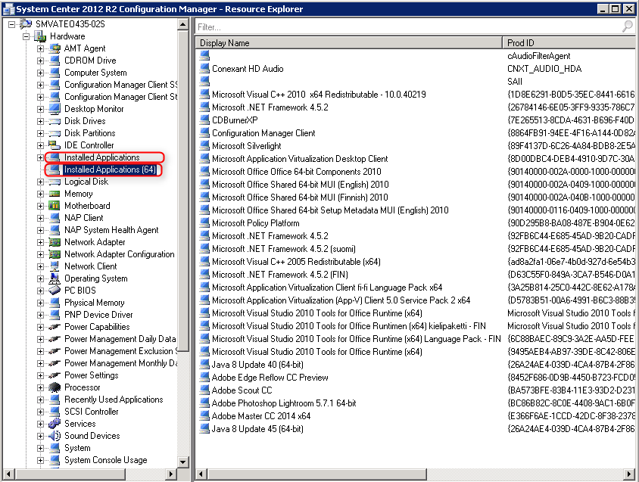The width and height of the screenshot is (639, 482).
Task: Click the SMVATE0435-02S computer icon
Action: [x=26, y=24]
